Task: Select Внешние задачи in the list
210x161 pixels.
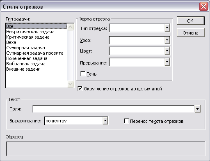Action: (x=36, y=69)
